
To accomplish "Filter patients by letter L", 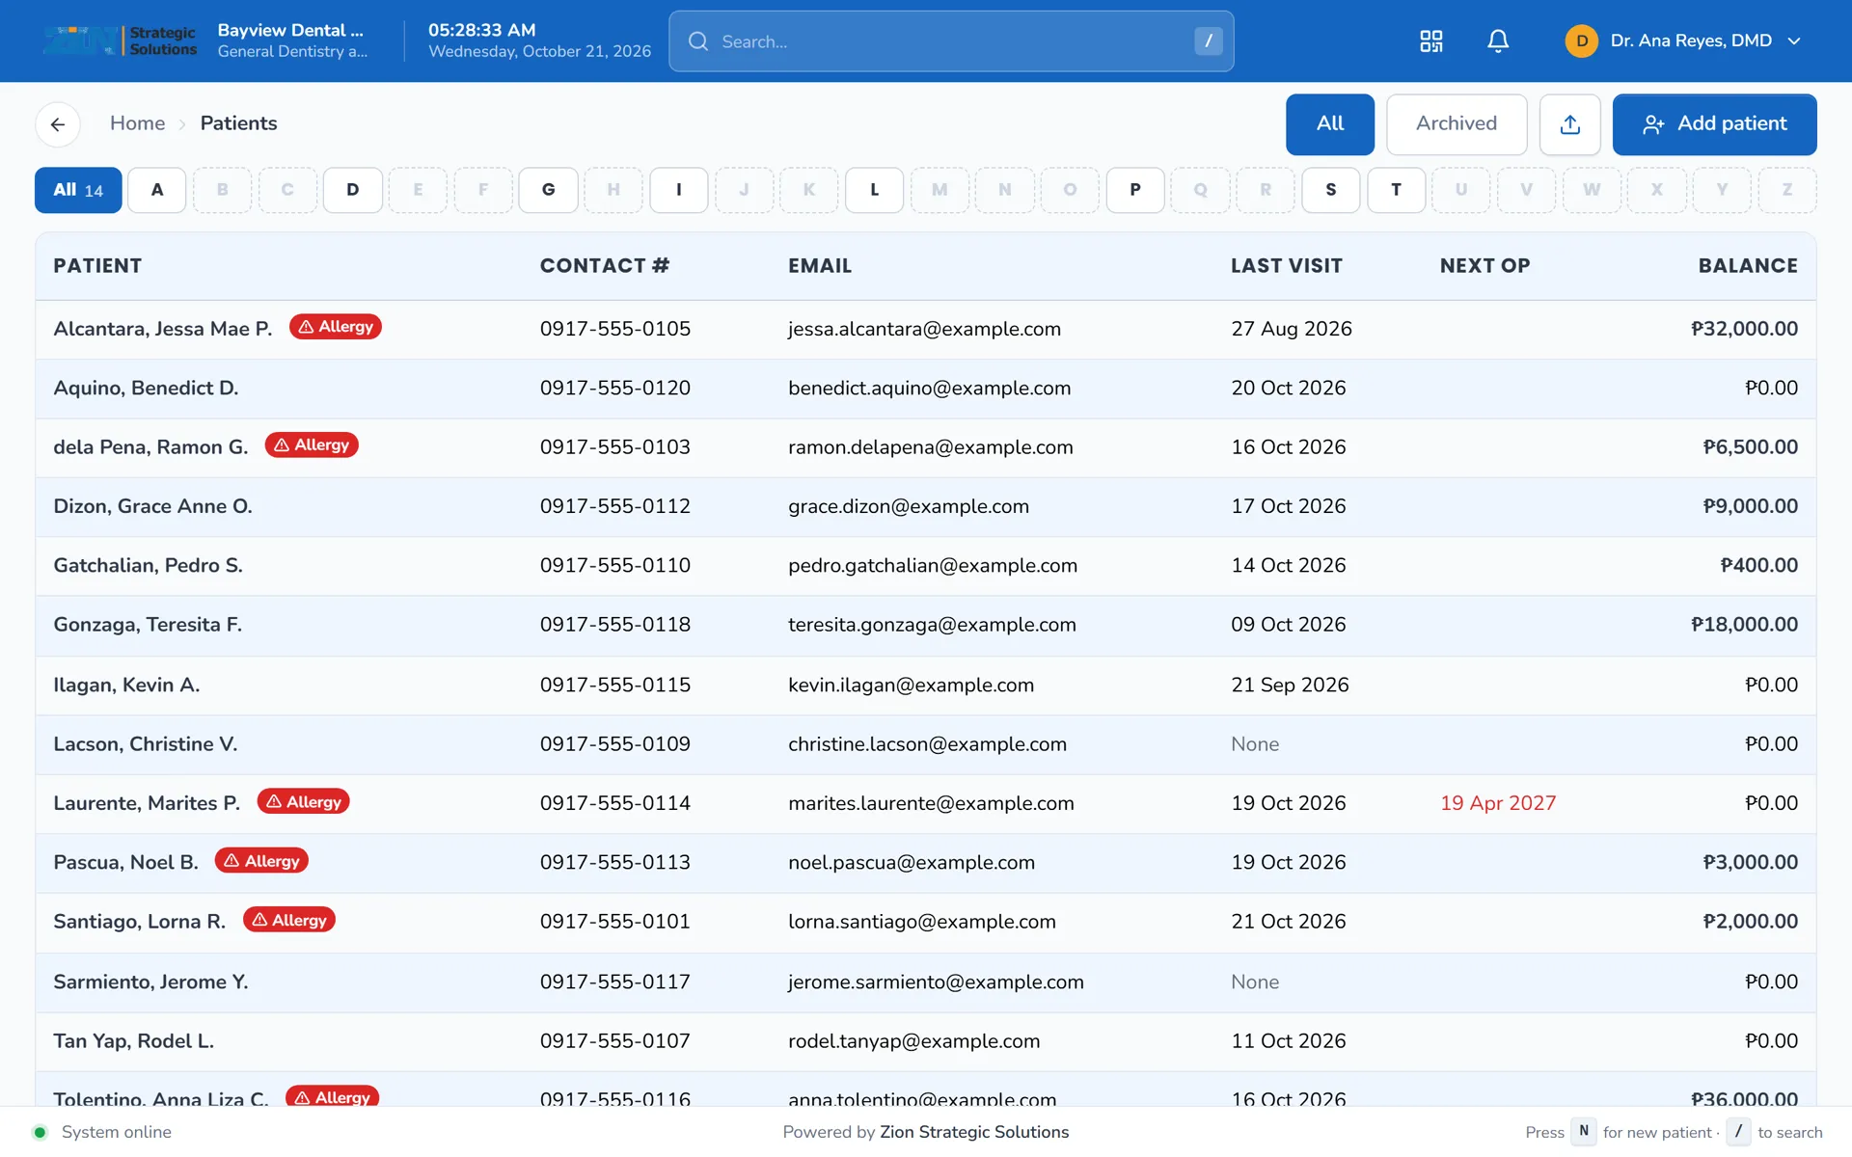I will tap(874, 190).
